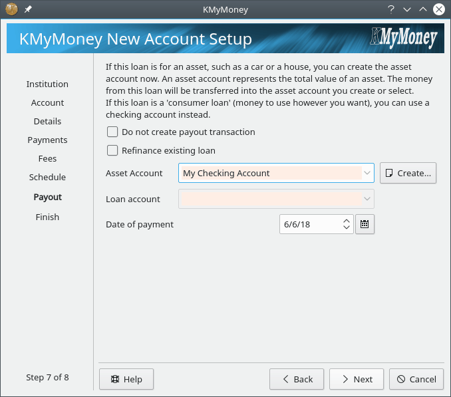451x397 pixels.
Task: Cancel the new account setup
Action: (416, 379)
